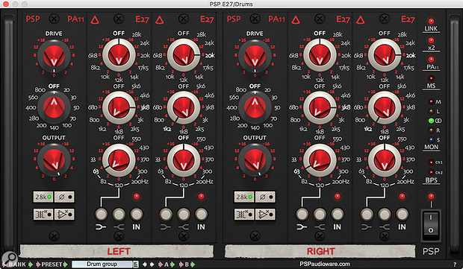Enable high shelf button on first Right E27
The height and width of the screenshot is (269, 463).
(320, 214)
